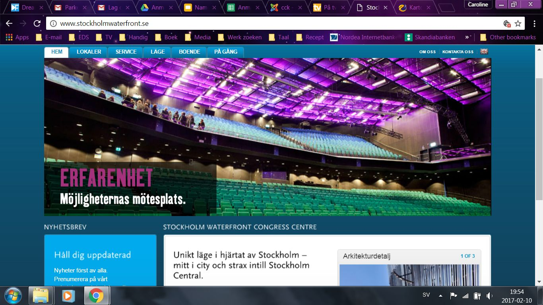Open the Apps shortcut in bookmarks bar
The image size is (543, 305).
coord(17,37)
